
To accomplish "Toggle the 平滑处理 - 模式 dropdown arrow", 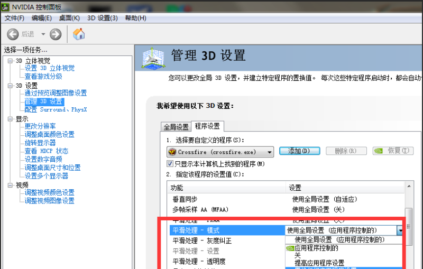I will [x=400, y=230].
